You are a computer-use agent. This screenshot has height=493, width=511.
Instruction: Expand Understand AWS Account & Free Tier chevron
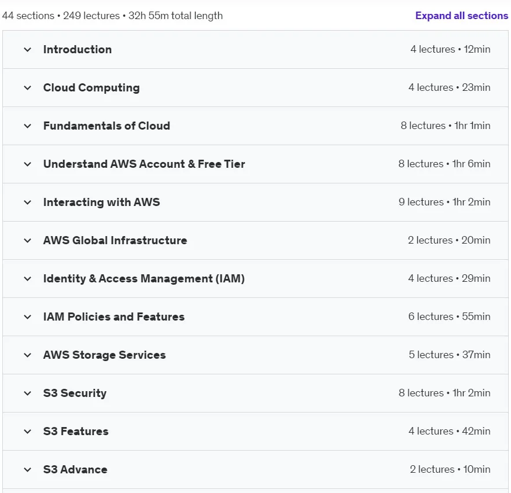coord(28,164)
